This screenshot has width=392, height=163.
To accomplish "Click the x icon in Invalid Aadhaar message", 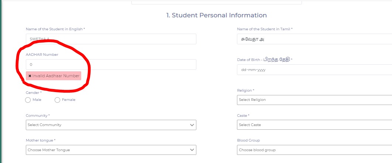I will 30,76.
